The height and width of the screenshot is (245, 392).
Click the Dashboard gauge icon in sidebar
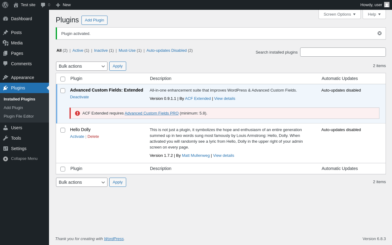click(x=6, y=19)
